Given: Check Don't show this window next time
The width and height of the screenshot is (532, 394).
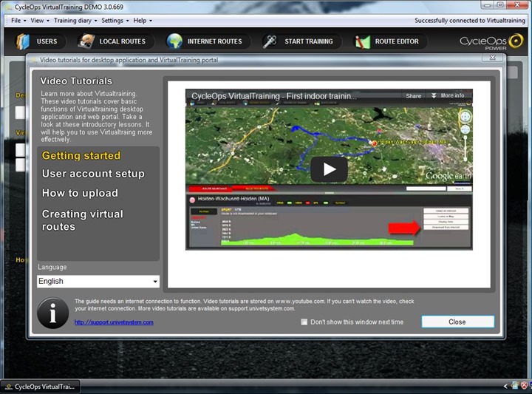Looking at the screenshot, I should (304, 322).
